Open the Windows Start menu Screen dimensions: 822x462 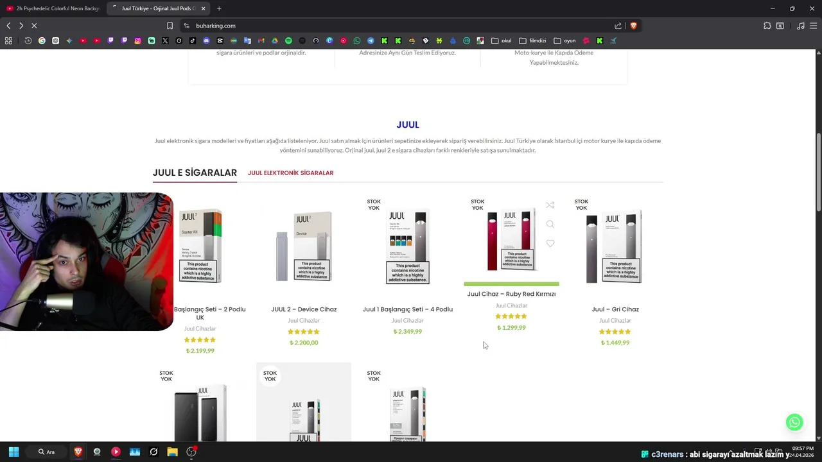(x=13, y=452)
